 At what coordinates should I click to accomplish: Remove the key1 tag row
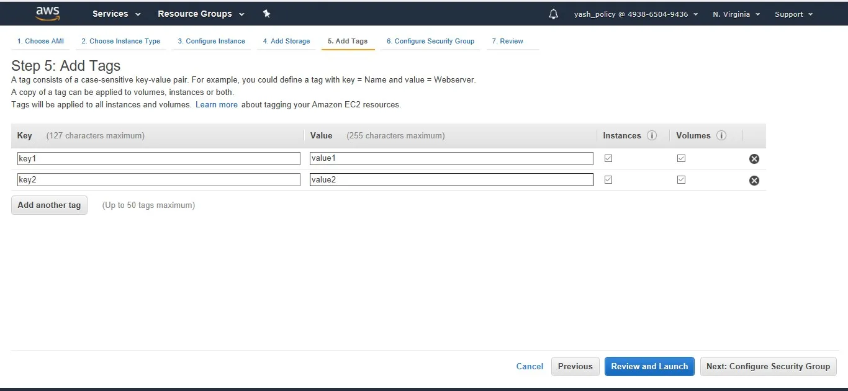[x=754, y=159]
